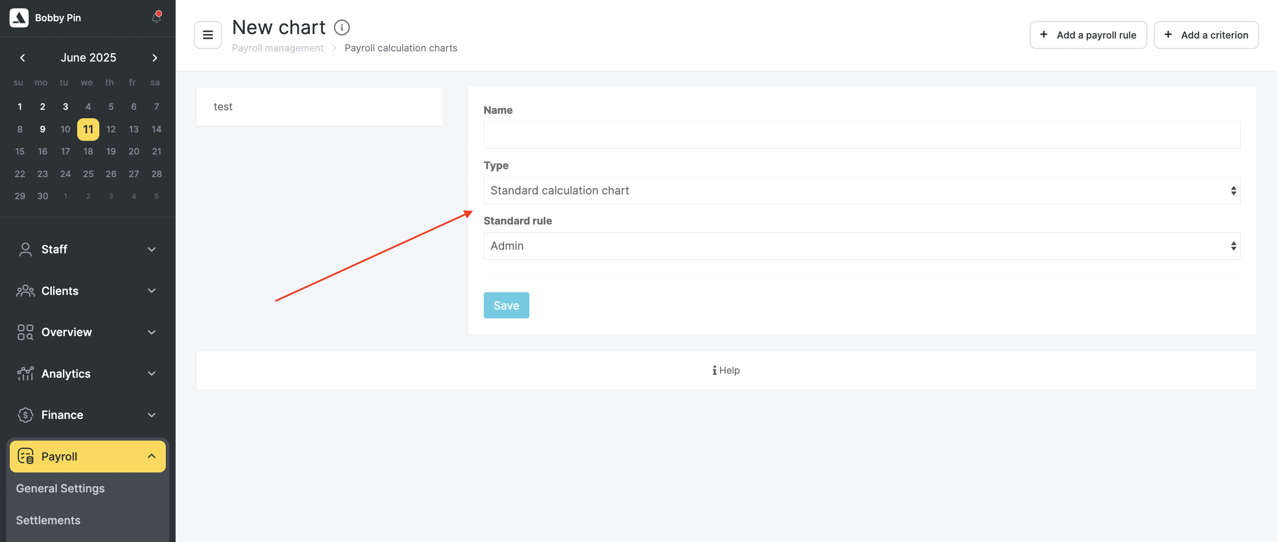Select June 14 in the calendar
The height and width of the screenshot is (542, 1277).
coord(157,129)
